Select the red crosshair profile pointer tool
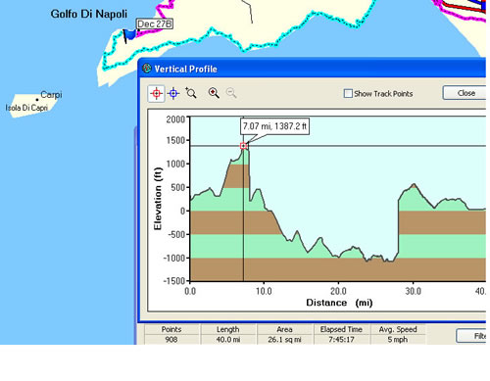 point(156,94)
